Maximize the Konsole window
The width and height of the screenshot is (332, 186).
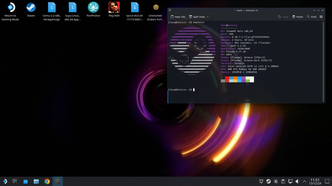coord(319,10)
